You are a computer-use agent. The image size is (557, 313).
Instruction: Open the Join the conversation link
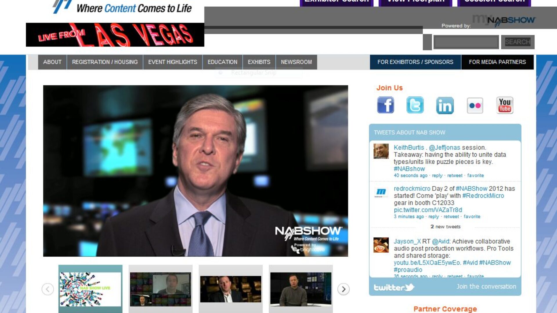click(486, 287)
